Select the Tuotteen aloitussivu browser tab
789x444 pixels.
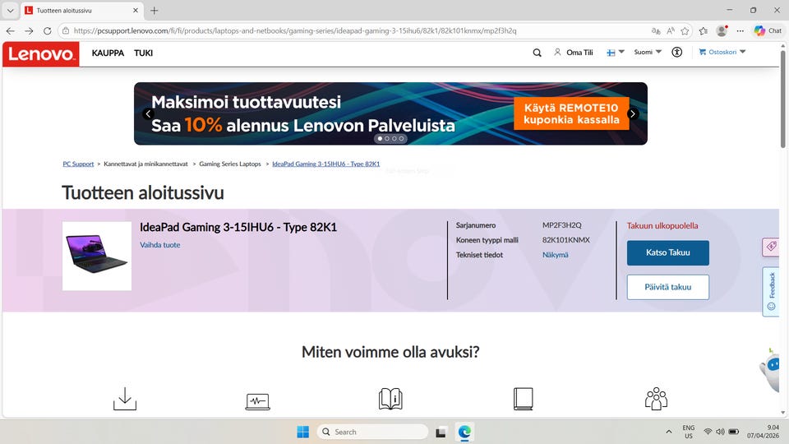tap(81, 11)
